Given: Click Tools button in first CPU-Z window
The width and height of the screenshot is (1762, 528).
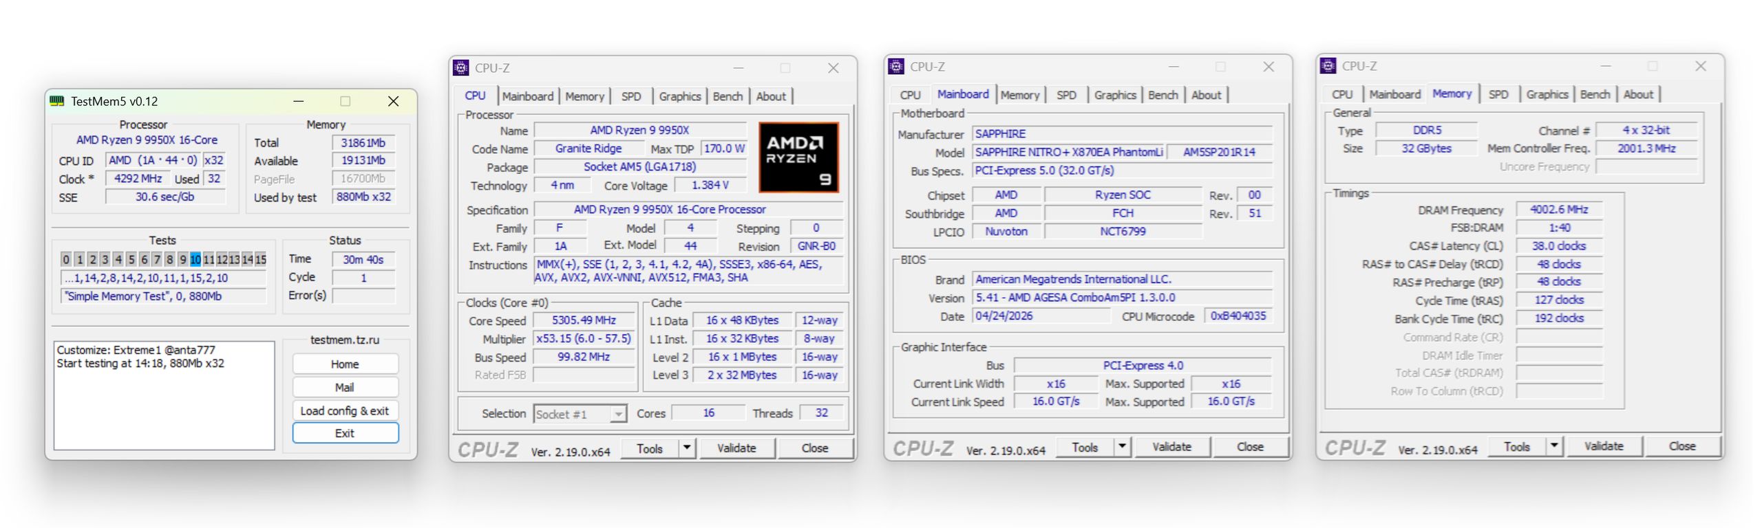Looking at the screenshot, I should coord(650,448).
